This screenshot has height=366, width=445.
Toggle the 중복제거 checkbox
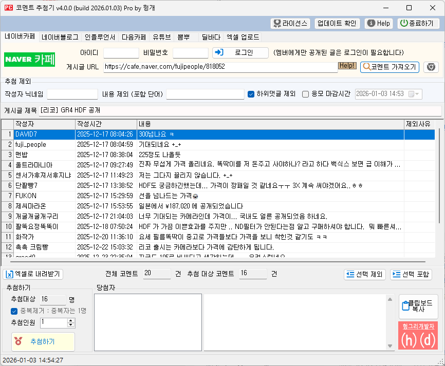(14, 311)
